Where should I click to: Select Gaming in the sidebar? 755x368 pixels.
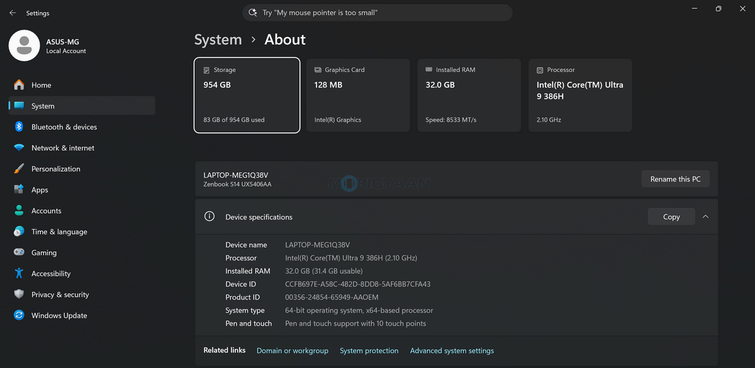[82, 252]
